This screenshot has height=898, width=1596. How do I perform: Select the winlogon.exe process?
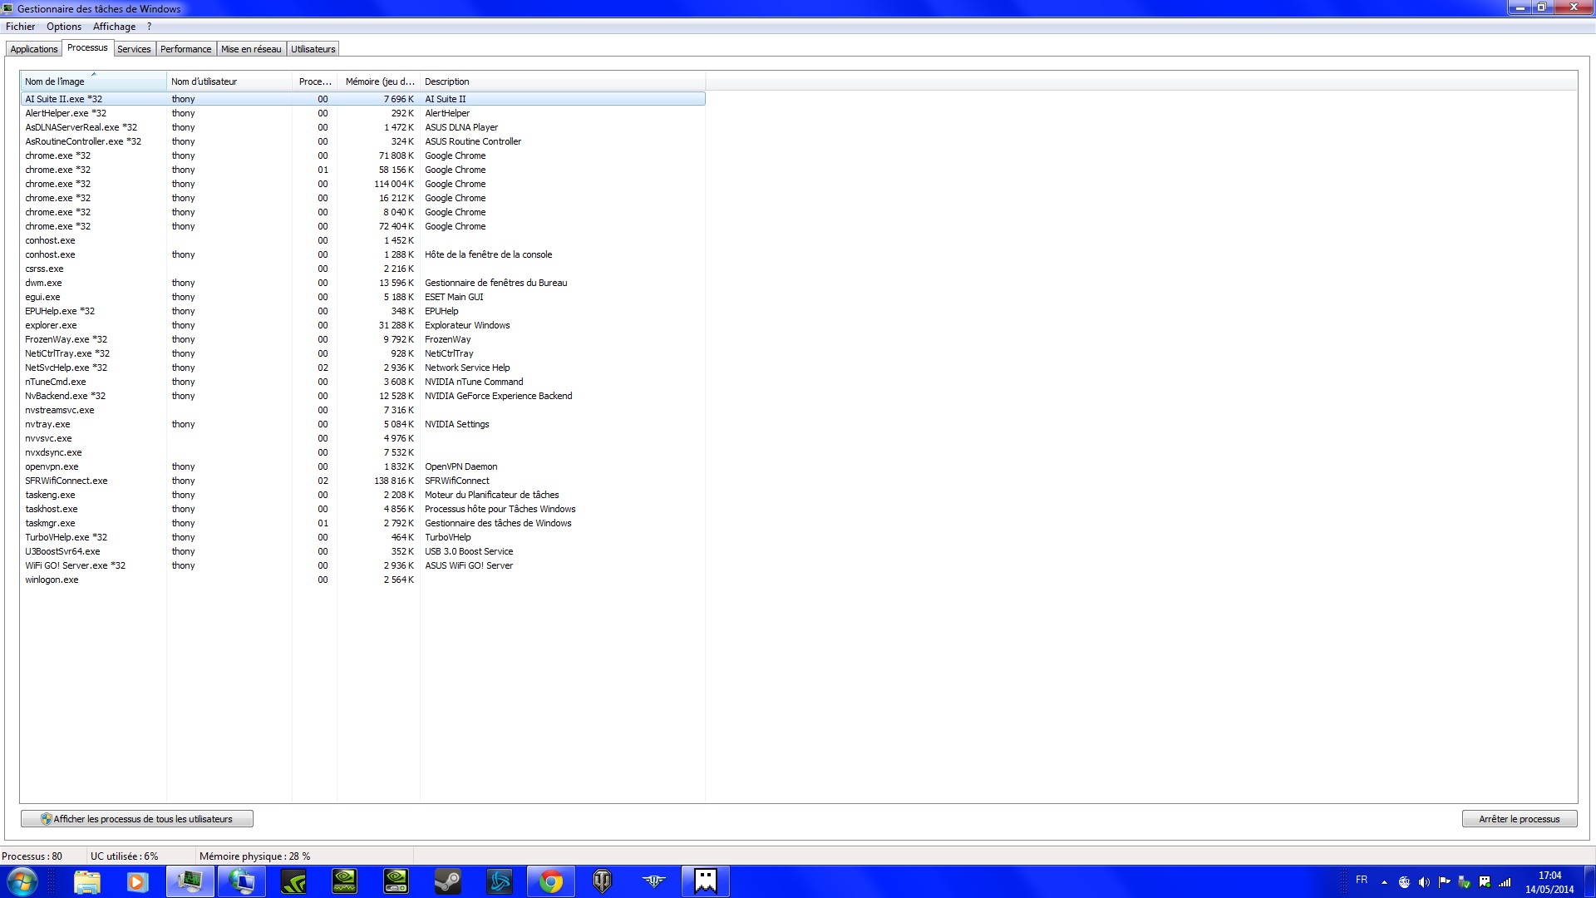[x=362, y=580]
